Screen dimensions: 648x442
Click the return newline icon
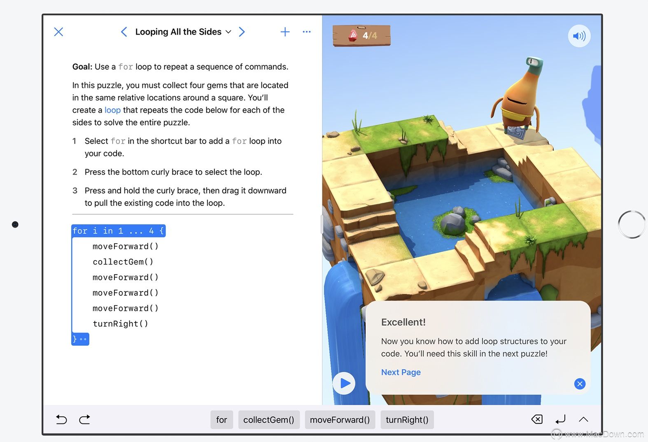(560, 419)
